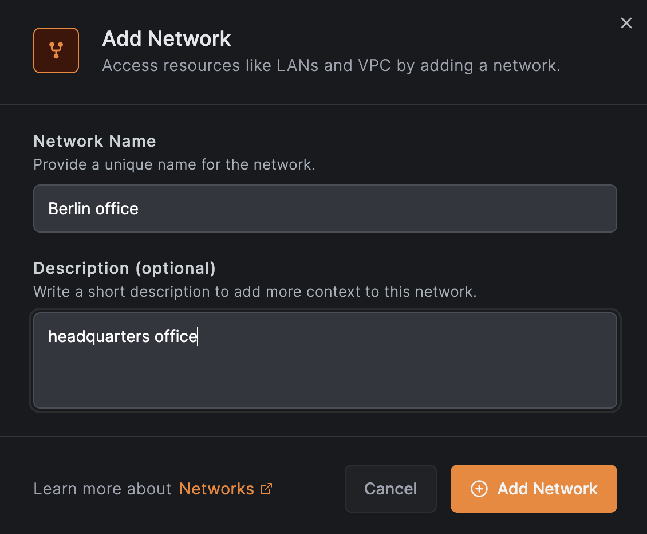Click the X to dismiss the dialog

coord(626,23)
